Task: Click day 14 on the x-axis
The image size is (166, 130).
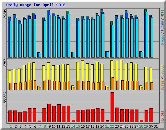Action: point(73,126)
